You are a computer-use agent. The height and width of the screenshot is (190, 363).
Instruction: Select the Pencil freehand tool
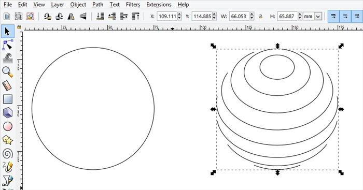pos(7,167)
